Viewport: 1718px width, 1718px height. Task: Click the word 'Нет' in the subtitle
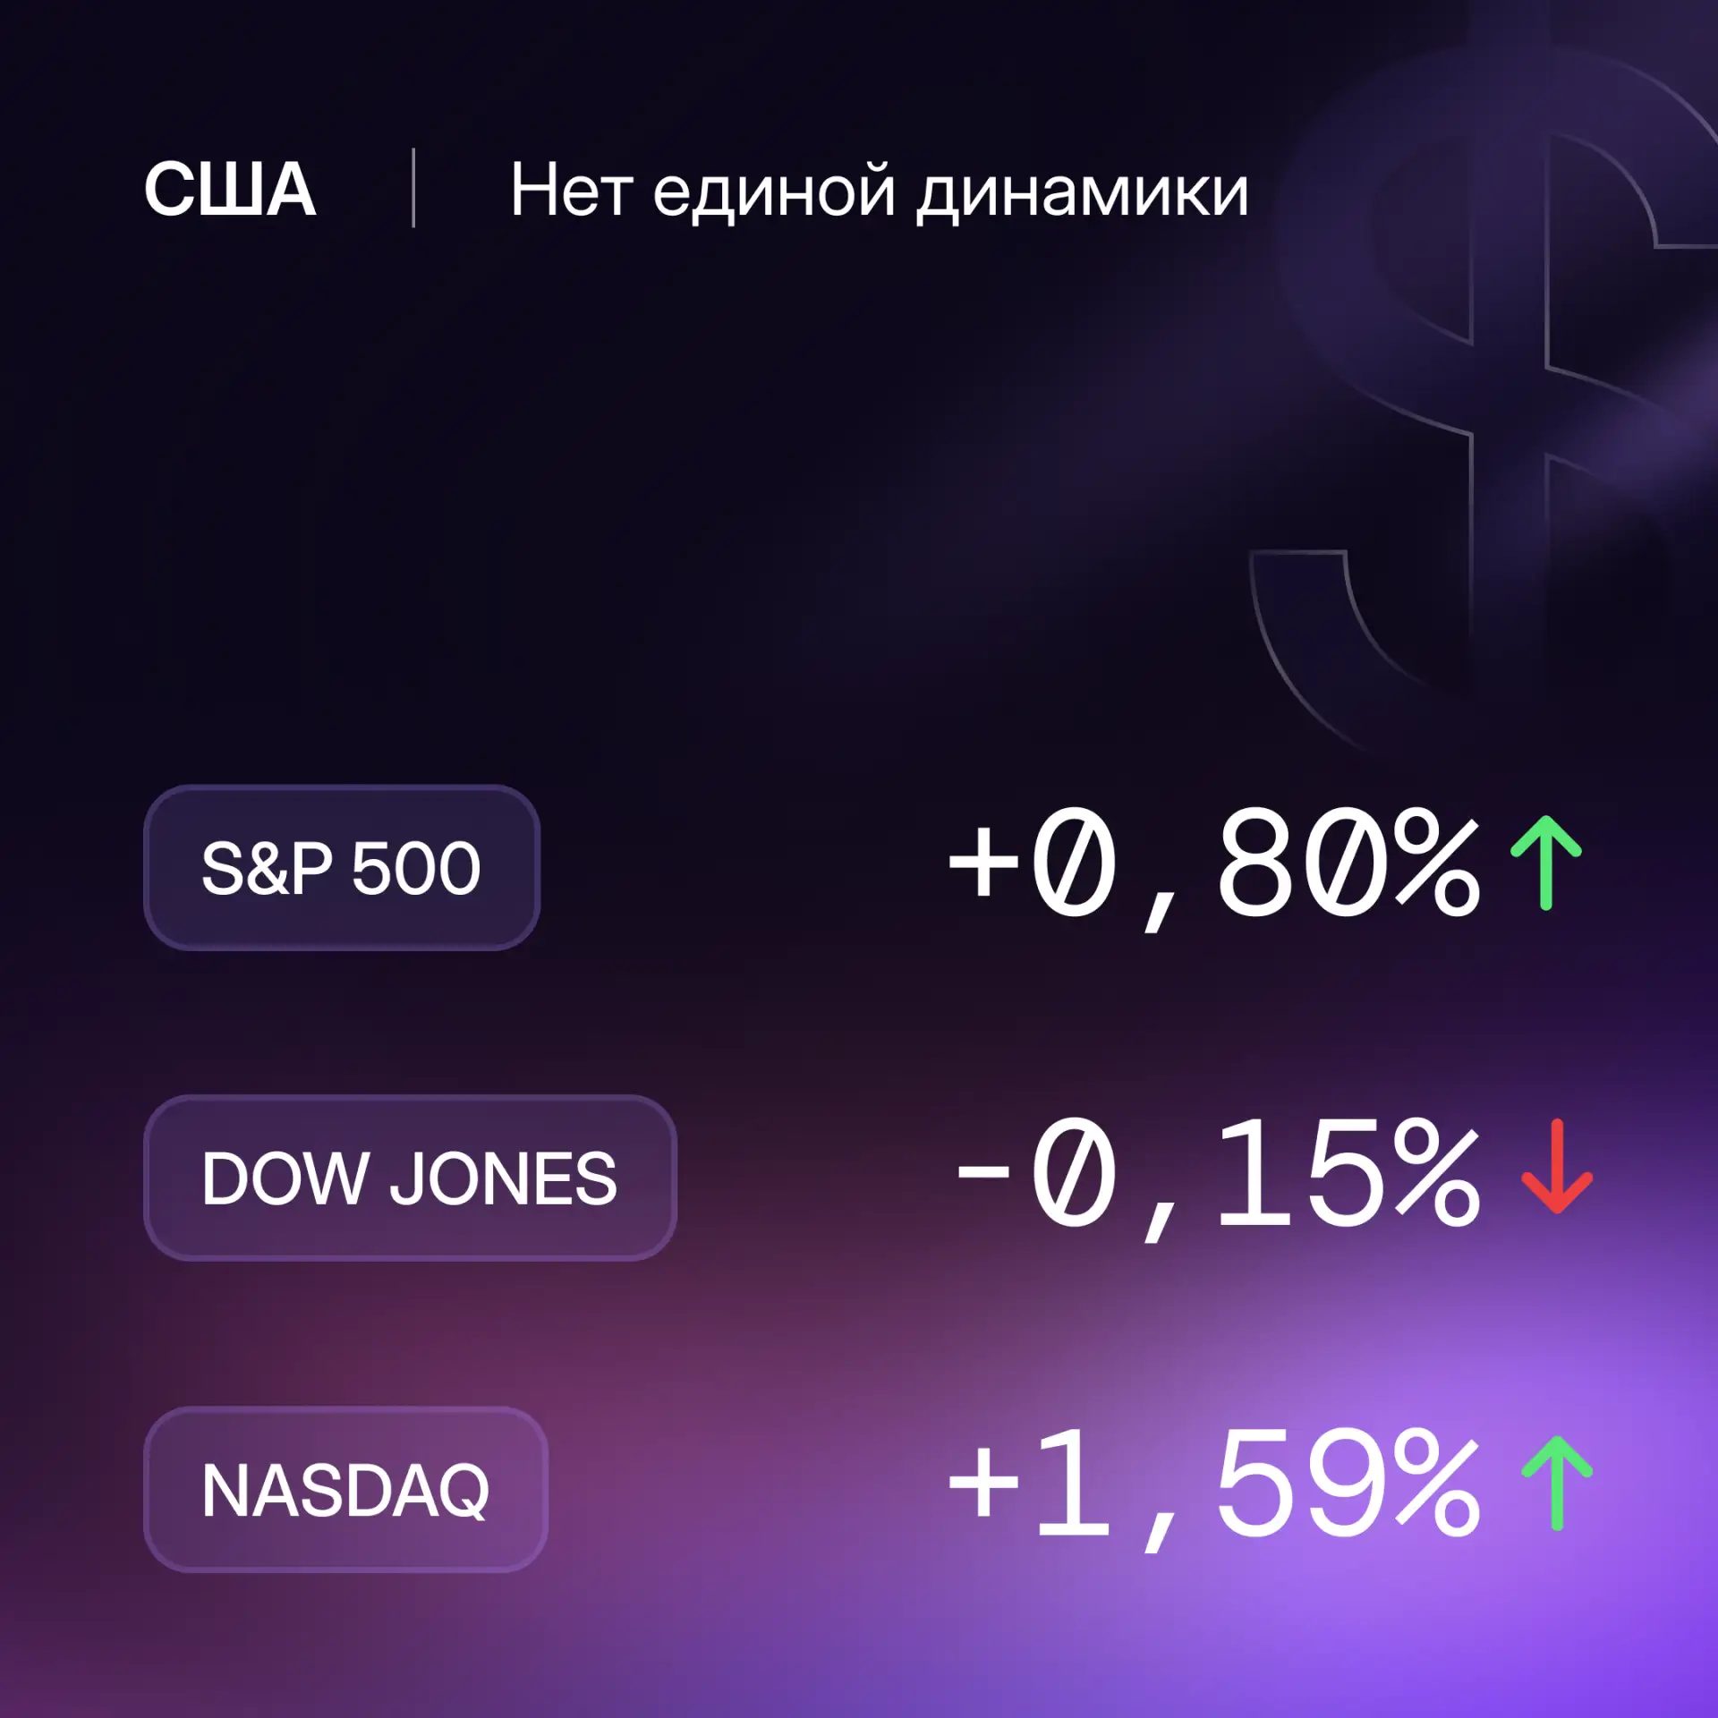tap(572, 190)
